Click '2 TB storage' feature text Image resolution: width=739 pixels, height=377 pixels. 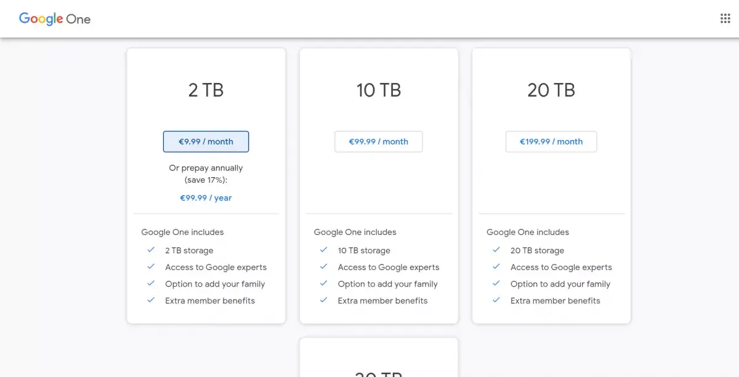pyautogui.click(x=189, y=251)
